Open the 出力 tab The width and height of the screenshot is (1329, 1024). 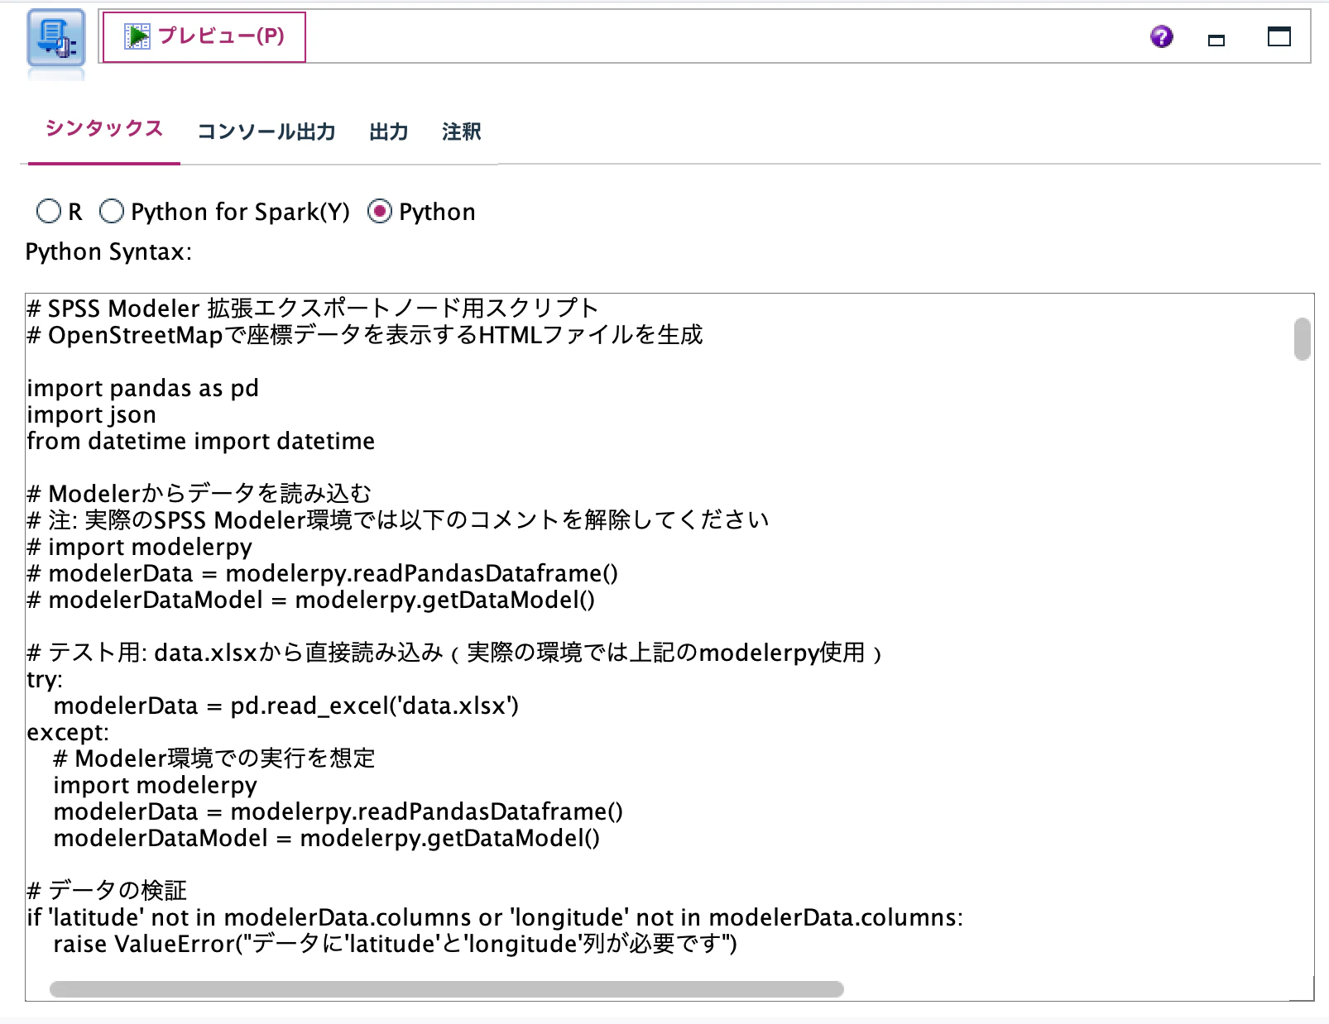[x=389, y=132]
